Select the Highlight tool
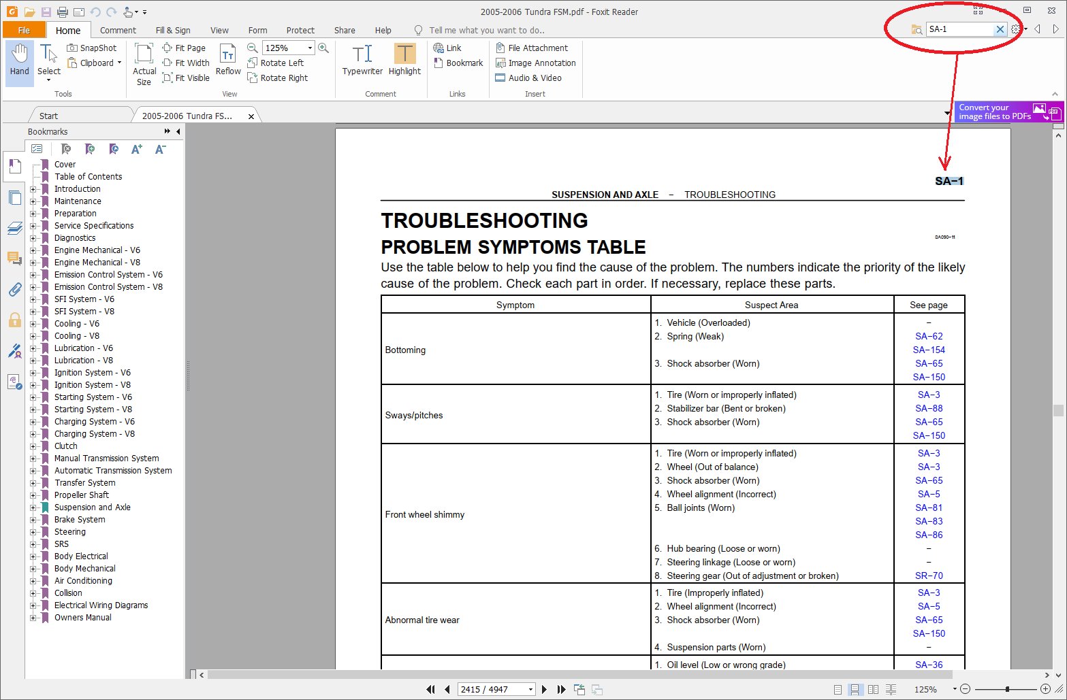This screenshot has width=1067, height=700. pos(404,60)
